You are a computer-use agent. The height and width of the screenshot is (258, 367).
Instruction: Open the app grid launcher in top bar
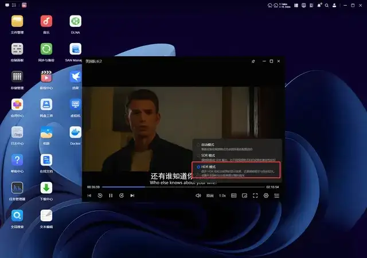tap(14, 5)
